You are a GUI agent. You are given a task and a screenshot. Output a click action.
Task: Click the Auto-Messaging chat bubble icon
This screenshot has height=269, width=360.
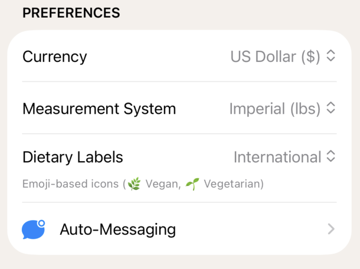click(33, 229)
